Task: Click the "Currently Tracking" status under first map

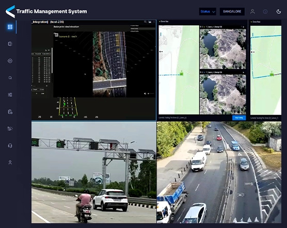Action: point(172,118)
